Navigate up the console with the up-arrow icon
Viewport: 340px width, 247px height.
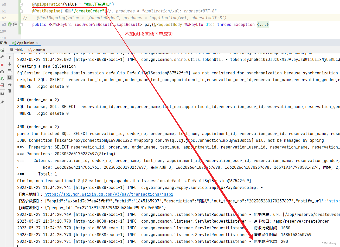click(10, 57)
